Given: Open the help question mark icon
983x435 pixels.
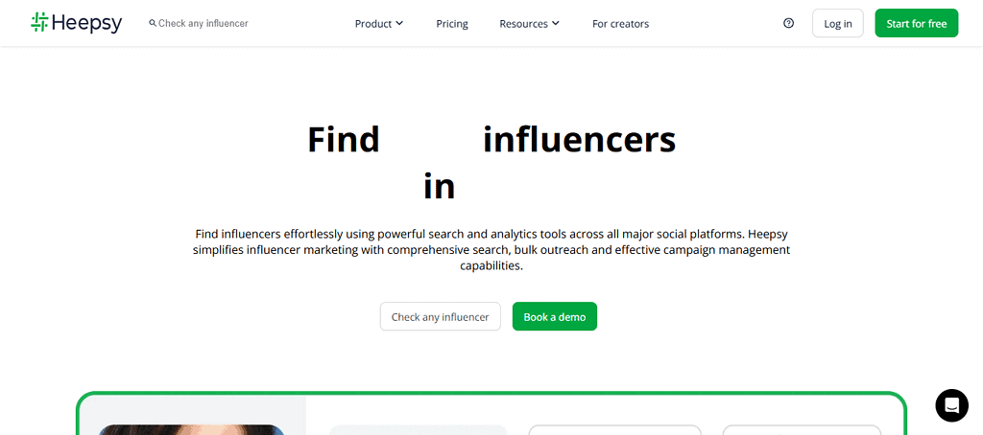Looking at the screenshot, I should [789, 23].
